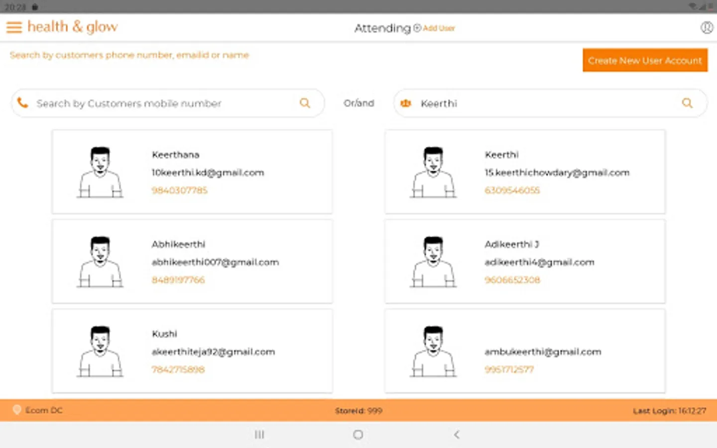Select email 10keerthi.kd@gmail.com
This screenshot has height=448, width=717.
click(208, 173)
